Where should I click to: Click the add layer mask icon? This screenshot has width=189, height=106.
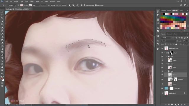172,104
